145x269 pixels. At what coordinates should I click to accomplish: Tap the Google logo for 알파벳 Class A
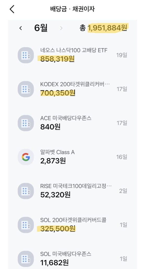coord(26,157)
